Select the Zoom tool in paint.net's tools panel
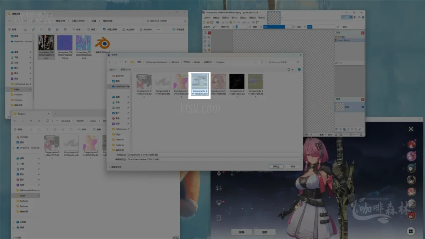This screenshot has height=239, width=425. [x=209, y=46]
